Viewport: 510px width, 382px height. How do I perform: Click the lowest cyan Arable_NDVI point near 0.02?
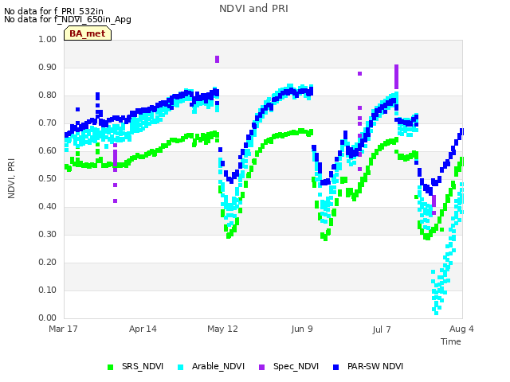(x=436, y=313)
